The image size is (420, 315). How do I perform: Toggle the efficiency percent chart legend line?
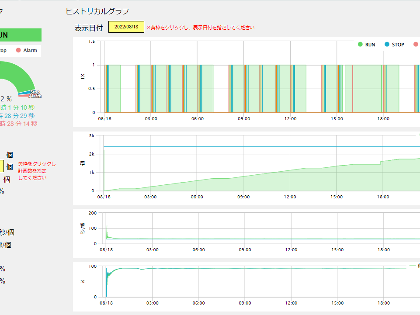413,266
